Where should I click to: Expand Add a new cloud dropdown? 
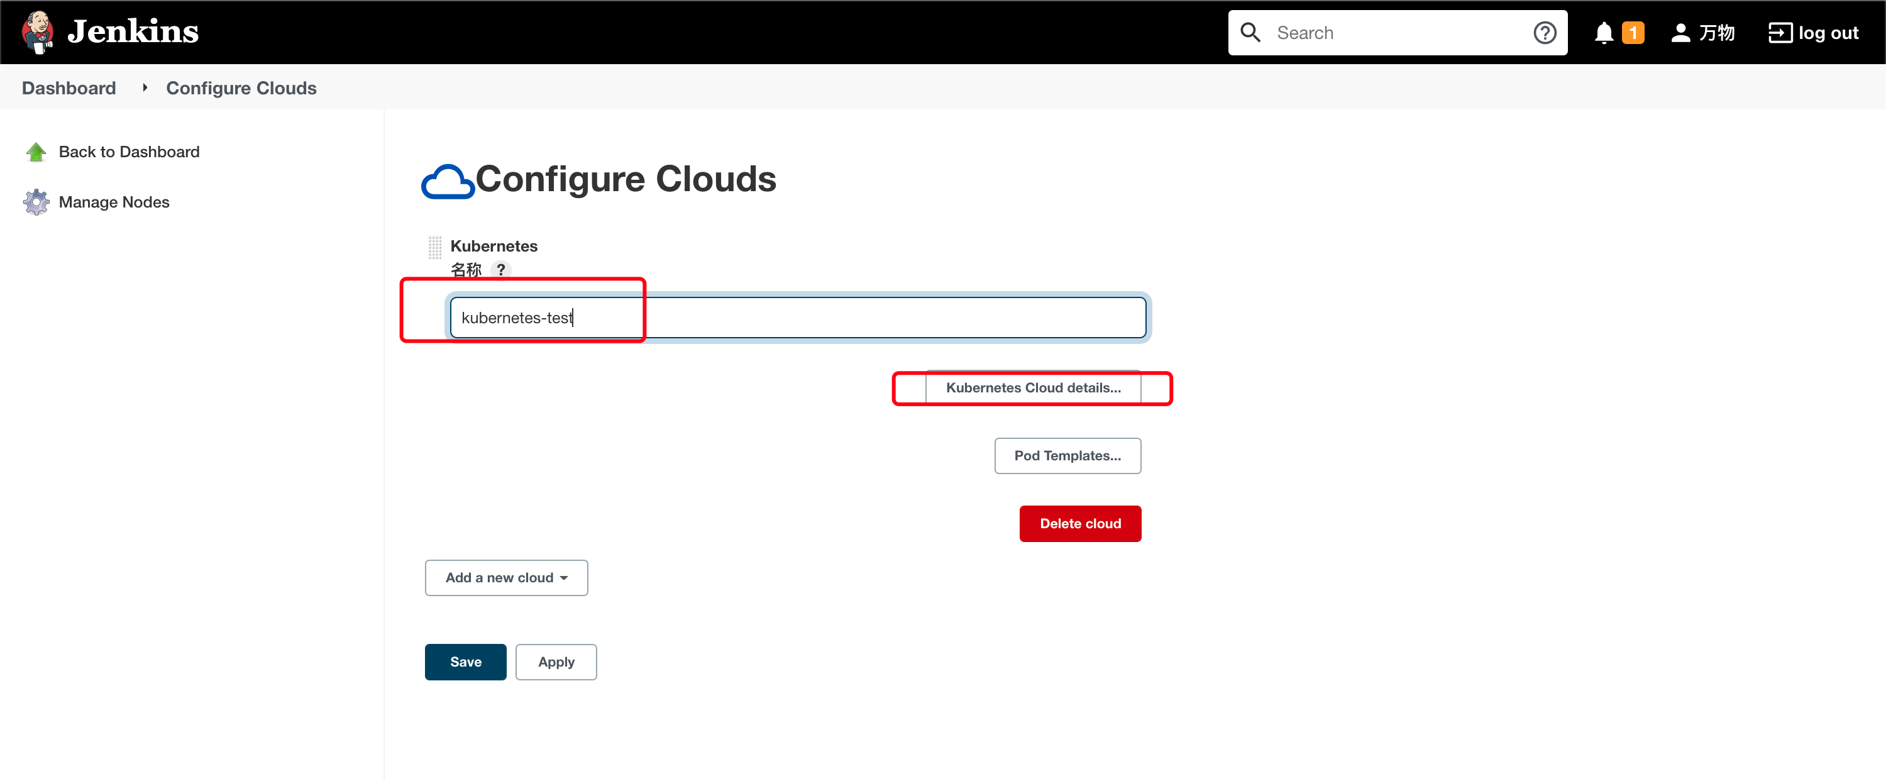(x=505, y=578)
